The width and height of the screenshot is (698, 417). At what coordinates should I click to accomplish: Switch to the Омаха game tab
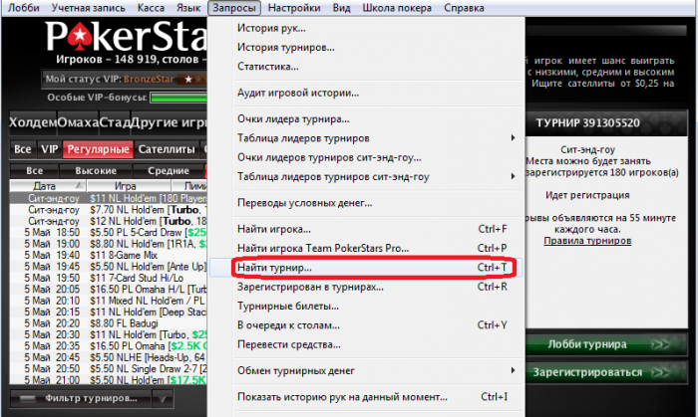tap(78, 122)
